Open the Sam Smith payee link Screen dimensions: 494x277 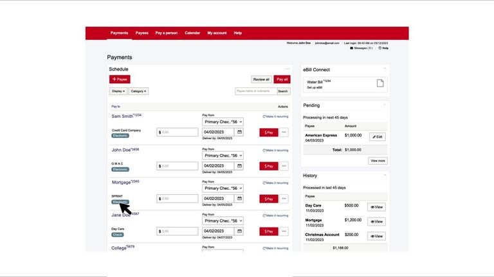[126, 116]
